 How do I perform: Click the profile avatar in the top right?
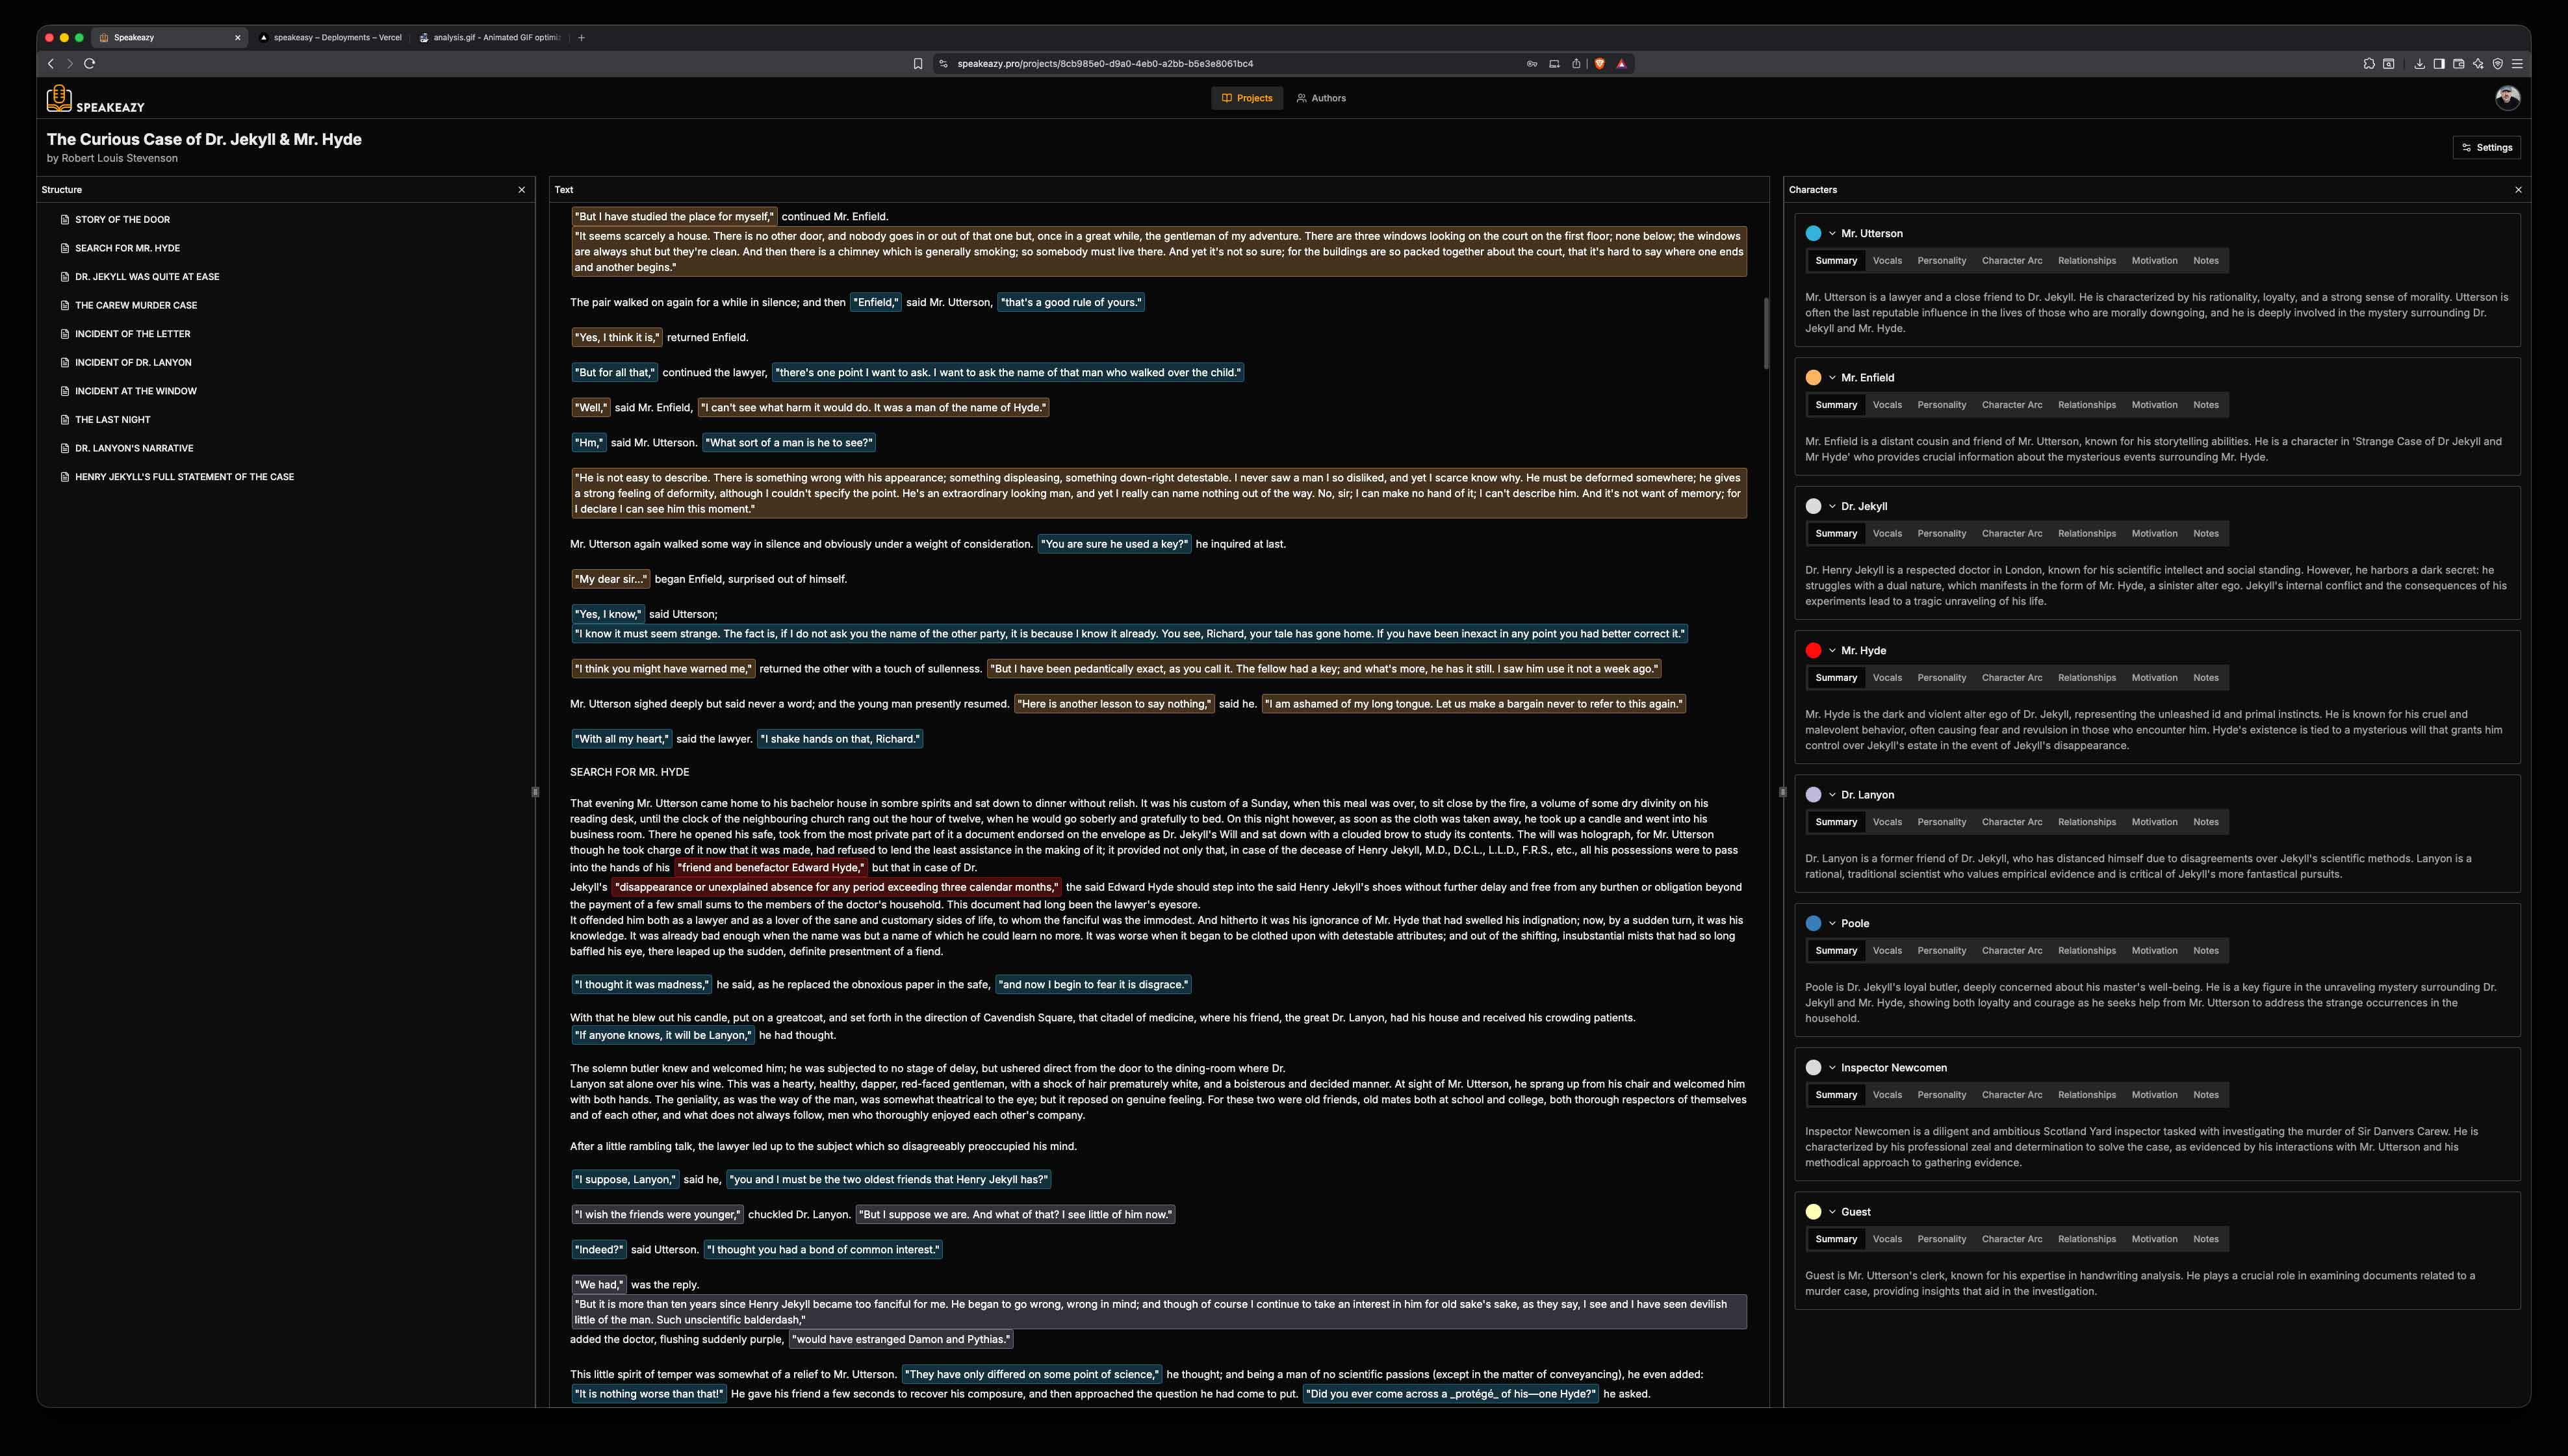(2508, 97)
